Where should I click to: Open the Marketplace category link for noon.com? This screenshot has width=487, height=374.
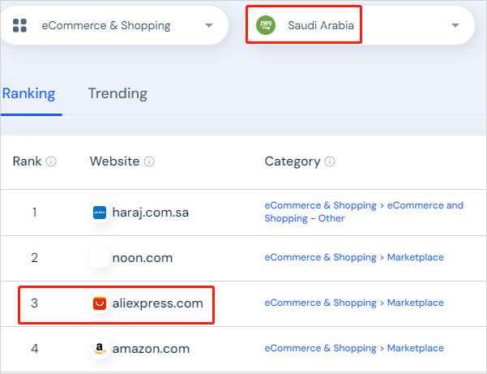[x=354, y=257]
